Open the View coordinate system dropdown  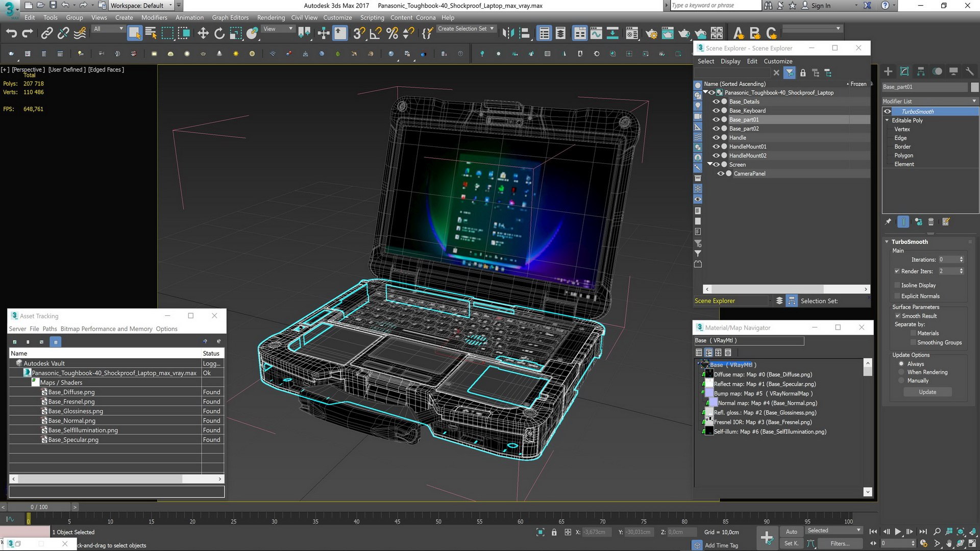click(x=278, y=29)
